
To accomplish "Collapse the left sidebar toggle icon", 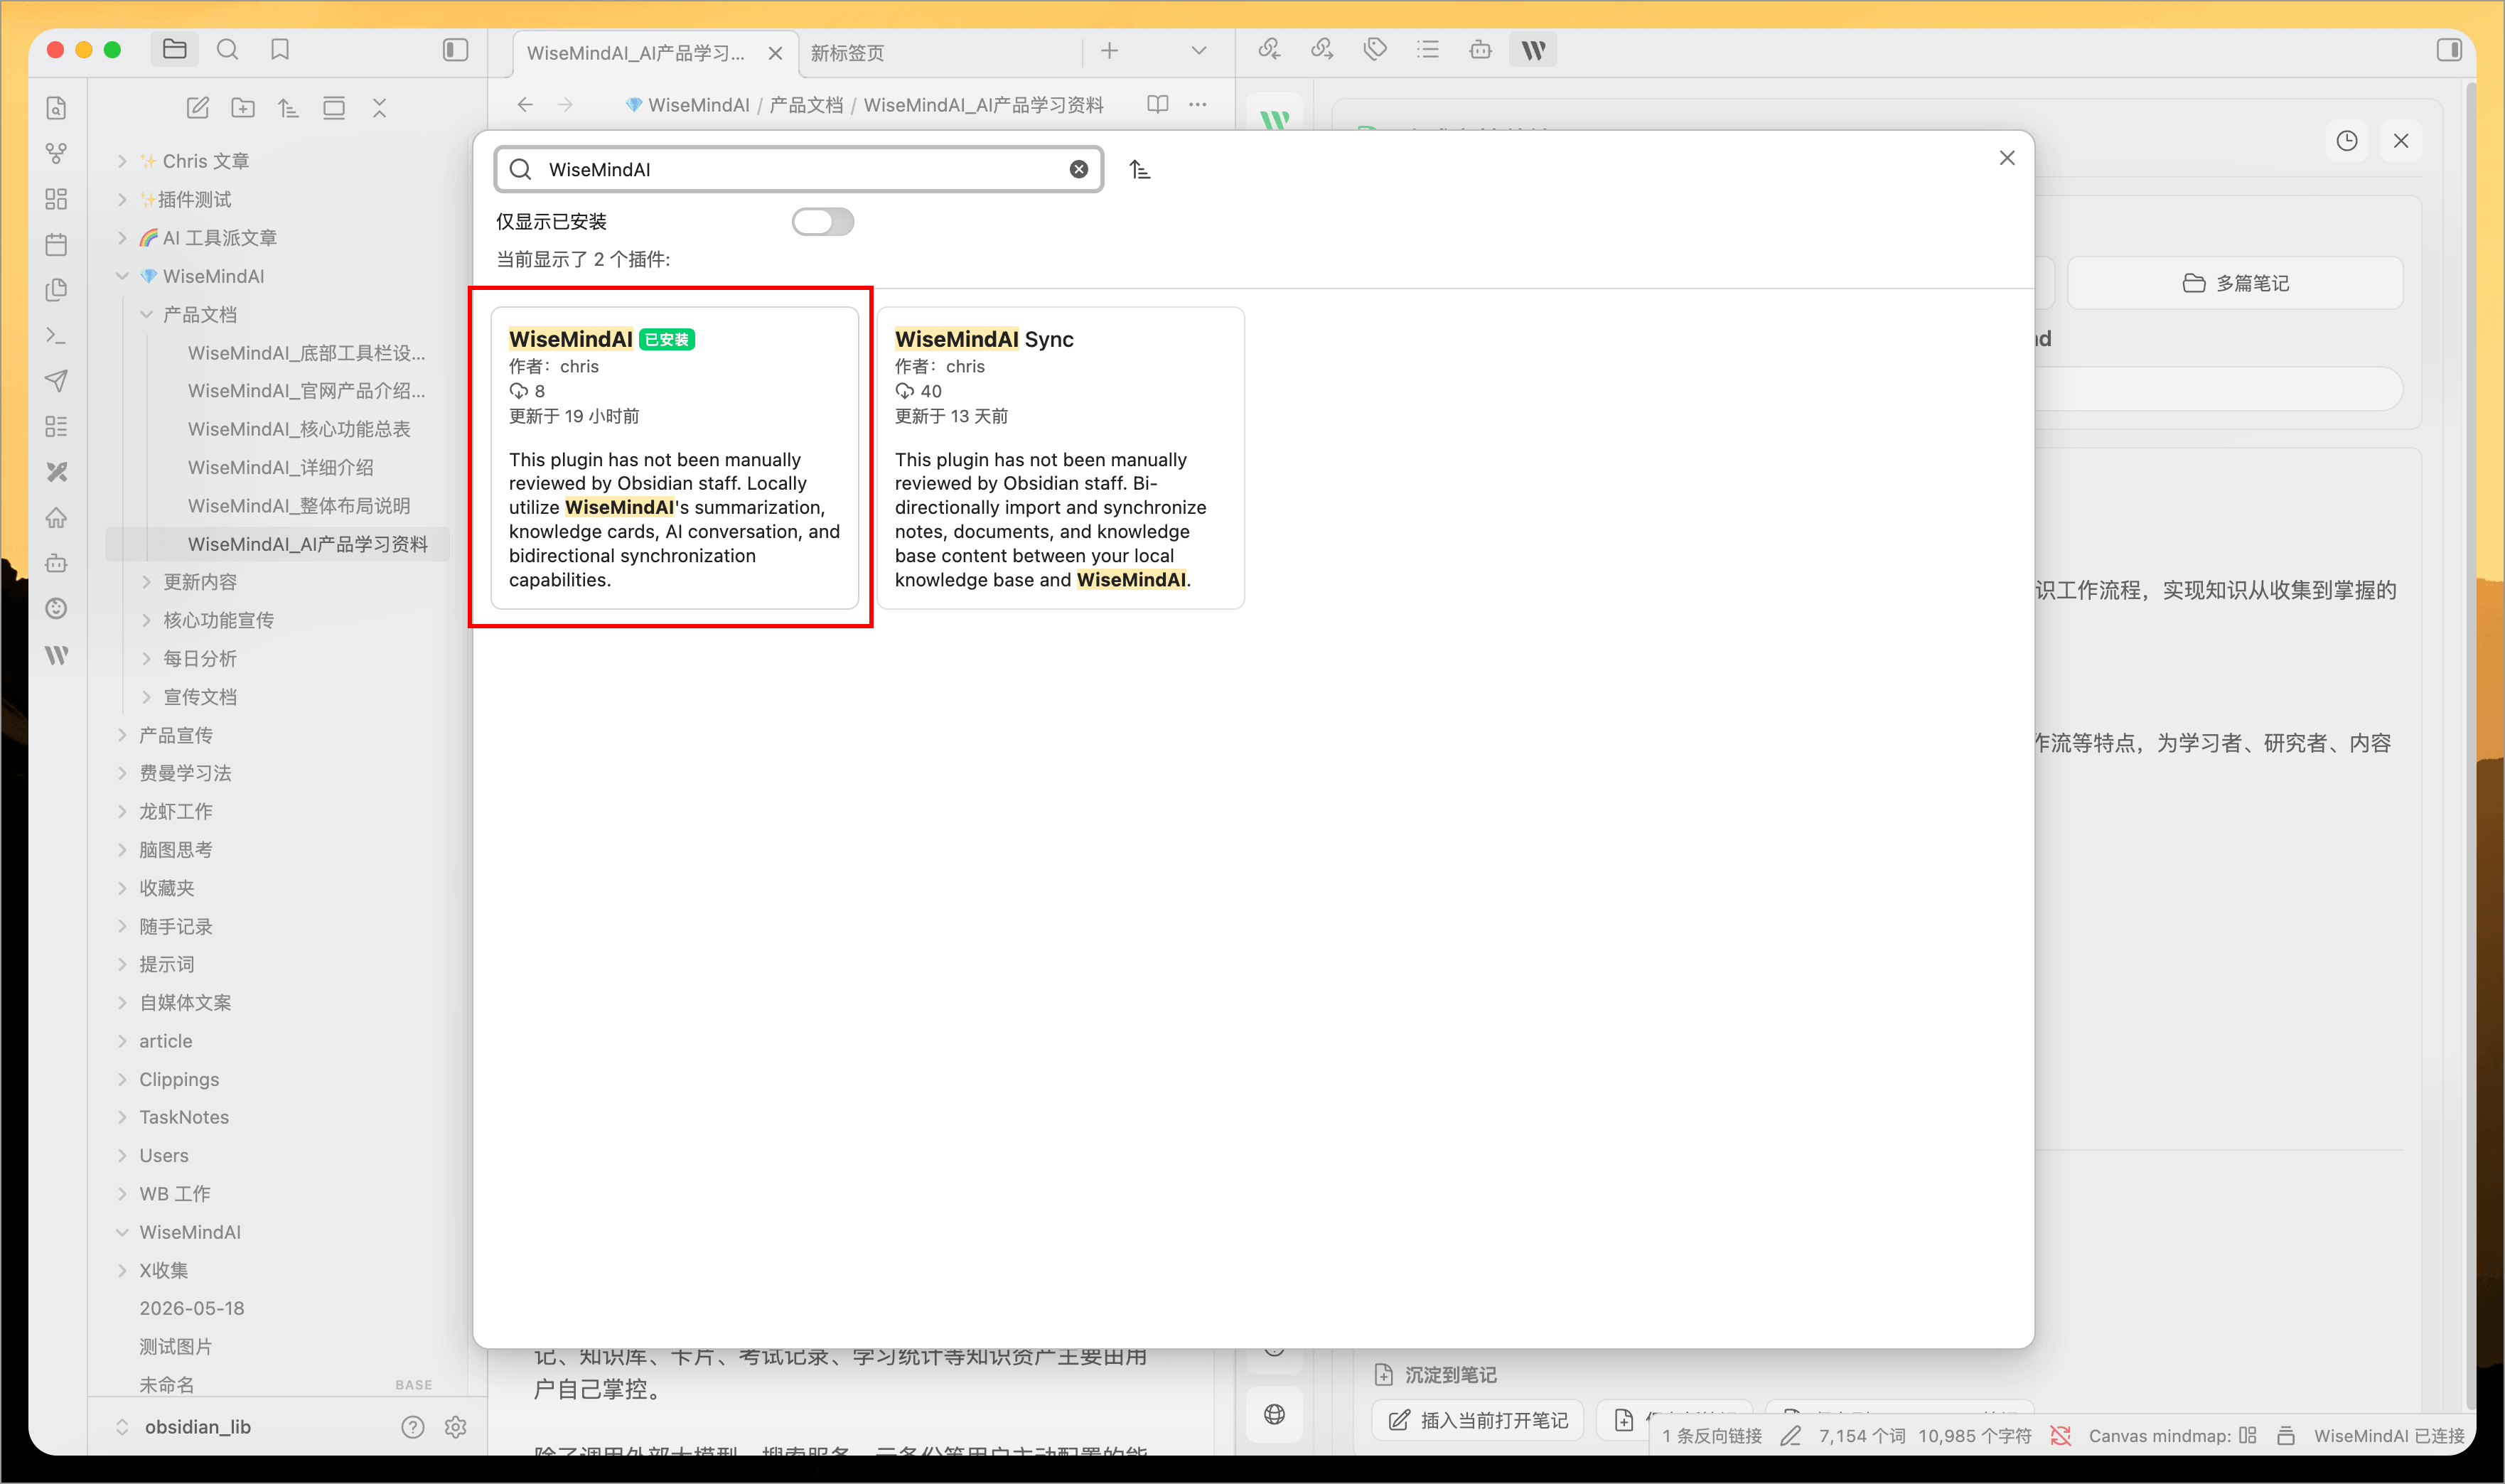I will [x=455, y=49].
